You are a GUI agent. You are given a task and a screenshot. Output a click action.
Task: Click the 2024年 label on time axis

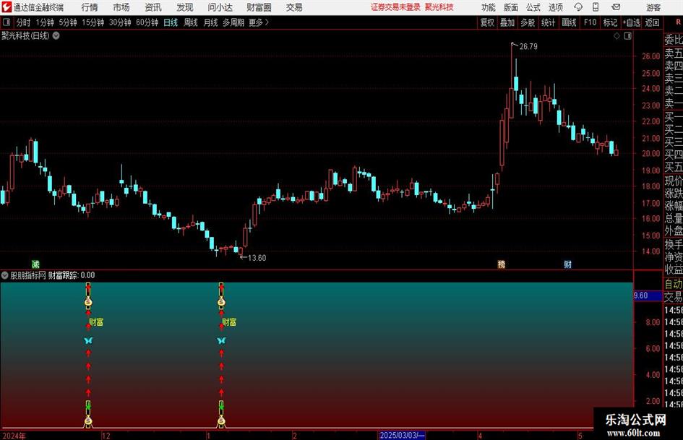[14, 436]
